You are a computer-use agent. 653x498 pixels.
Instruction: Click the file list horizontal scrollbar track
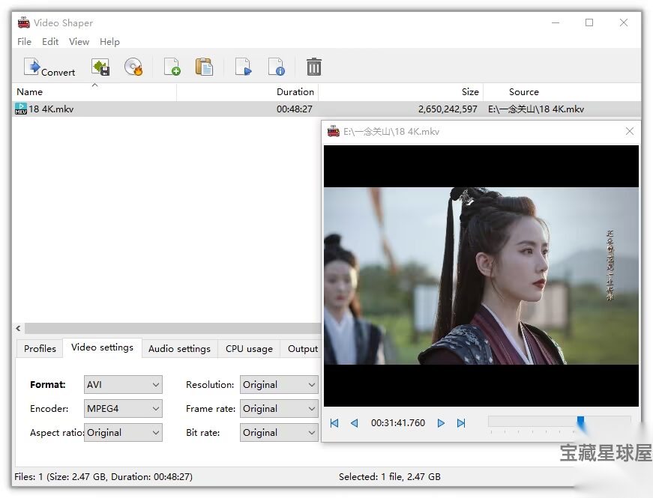click(172, 328)
